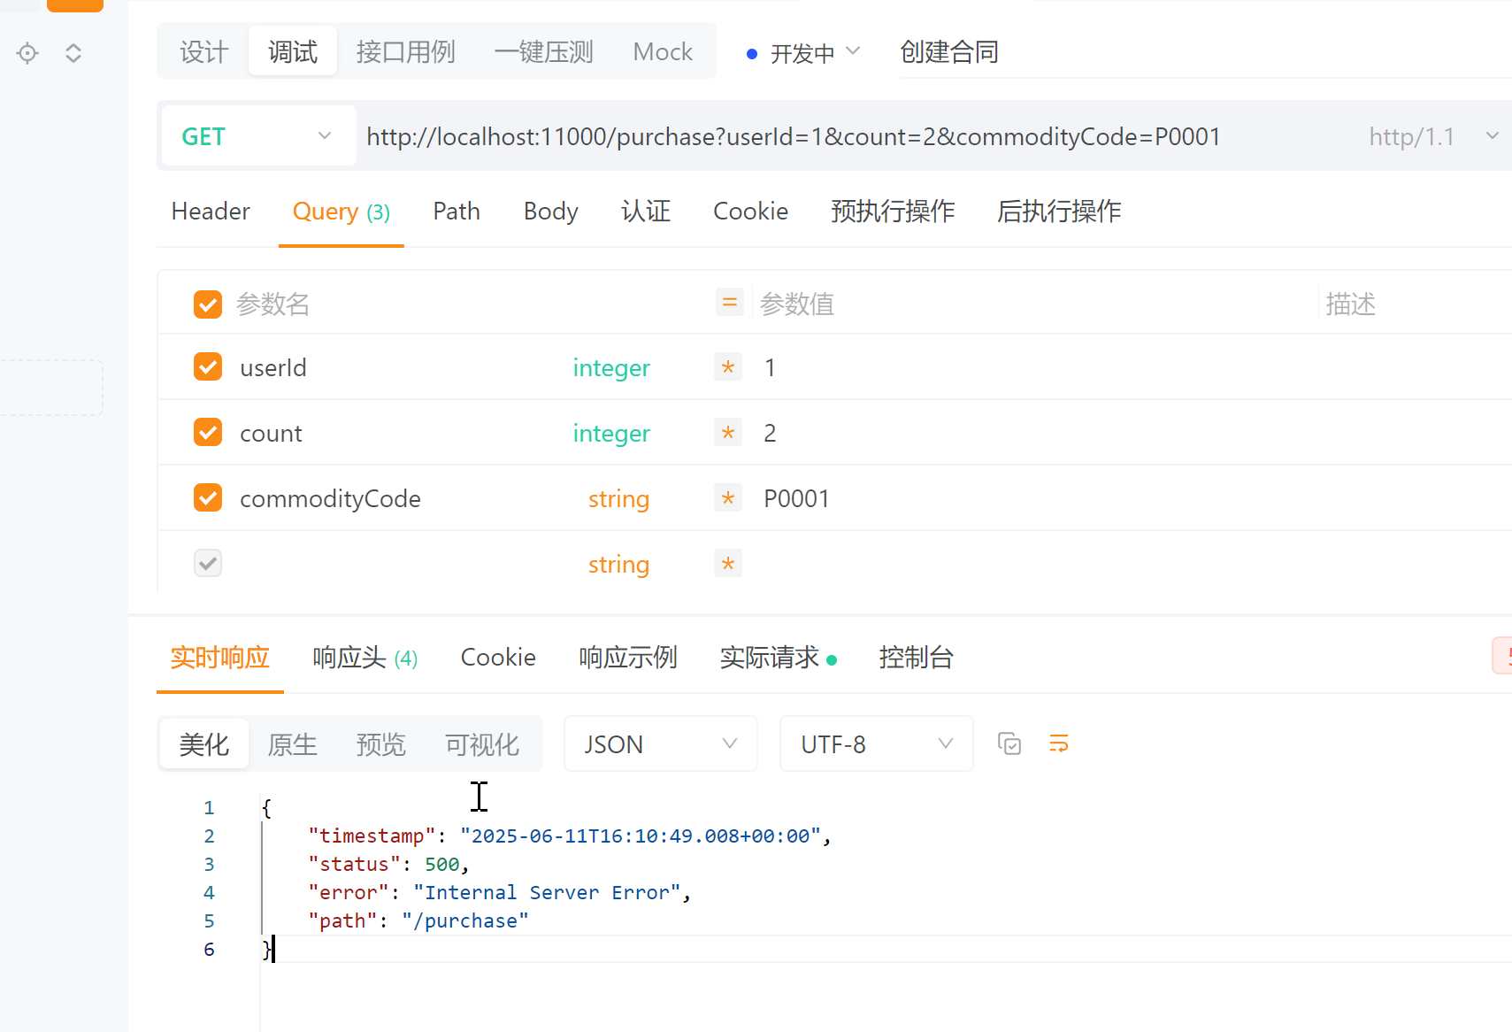Check the empty parameter row checkbox

pyautogui.click(x=208, y=563)
